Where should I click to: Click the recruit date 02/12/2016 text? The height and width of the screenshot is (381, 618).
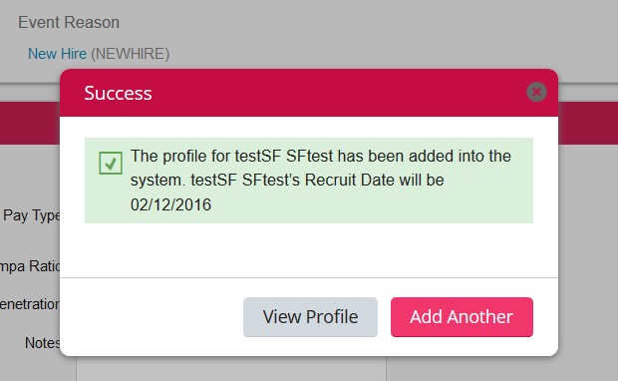[170, 204]
